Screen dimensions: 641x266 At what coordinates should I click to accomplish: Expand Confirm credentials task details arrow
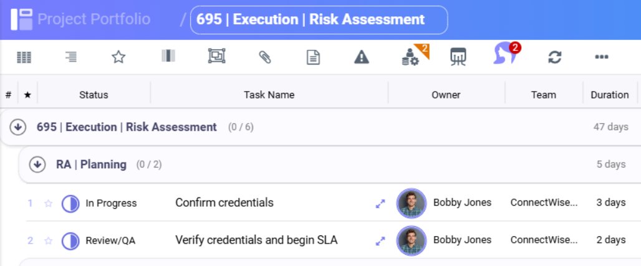[x=380, y=203]
